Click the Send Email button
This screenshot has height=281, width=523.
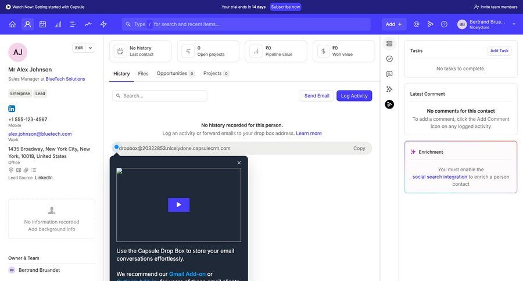[317, 96]
